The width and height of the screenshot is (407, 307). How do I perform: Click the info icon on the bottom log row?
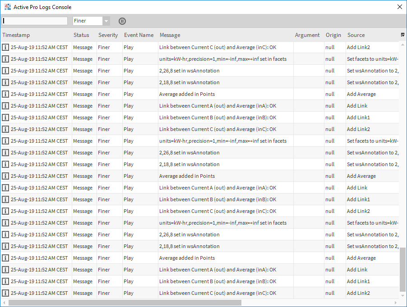(x=5, y=293)
